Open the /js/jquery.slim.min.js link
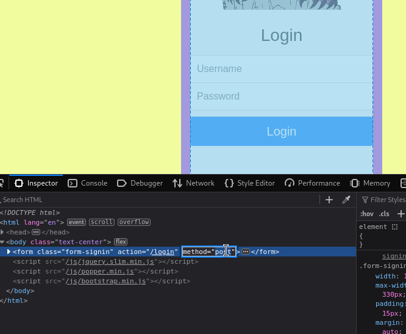The image size is (406, 334). tap(110, 262)
